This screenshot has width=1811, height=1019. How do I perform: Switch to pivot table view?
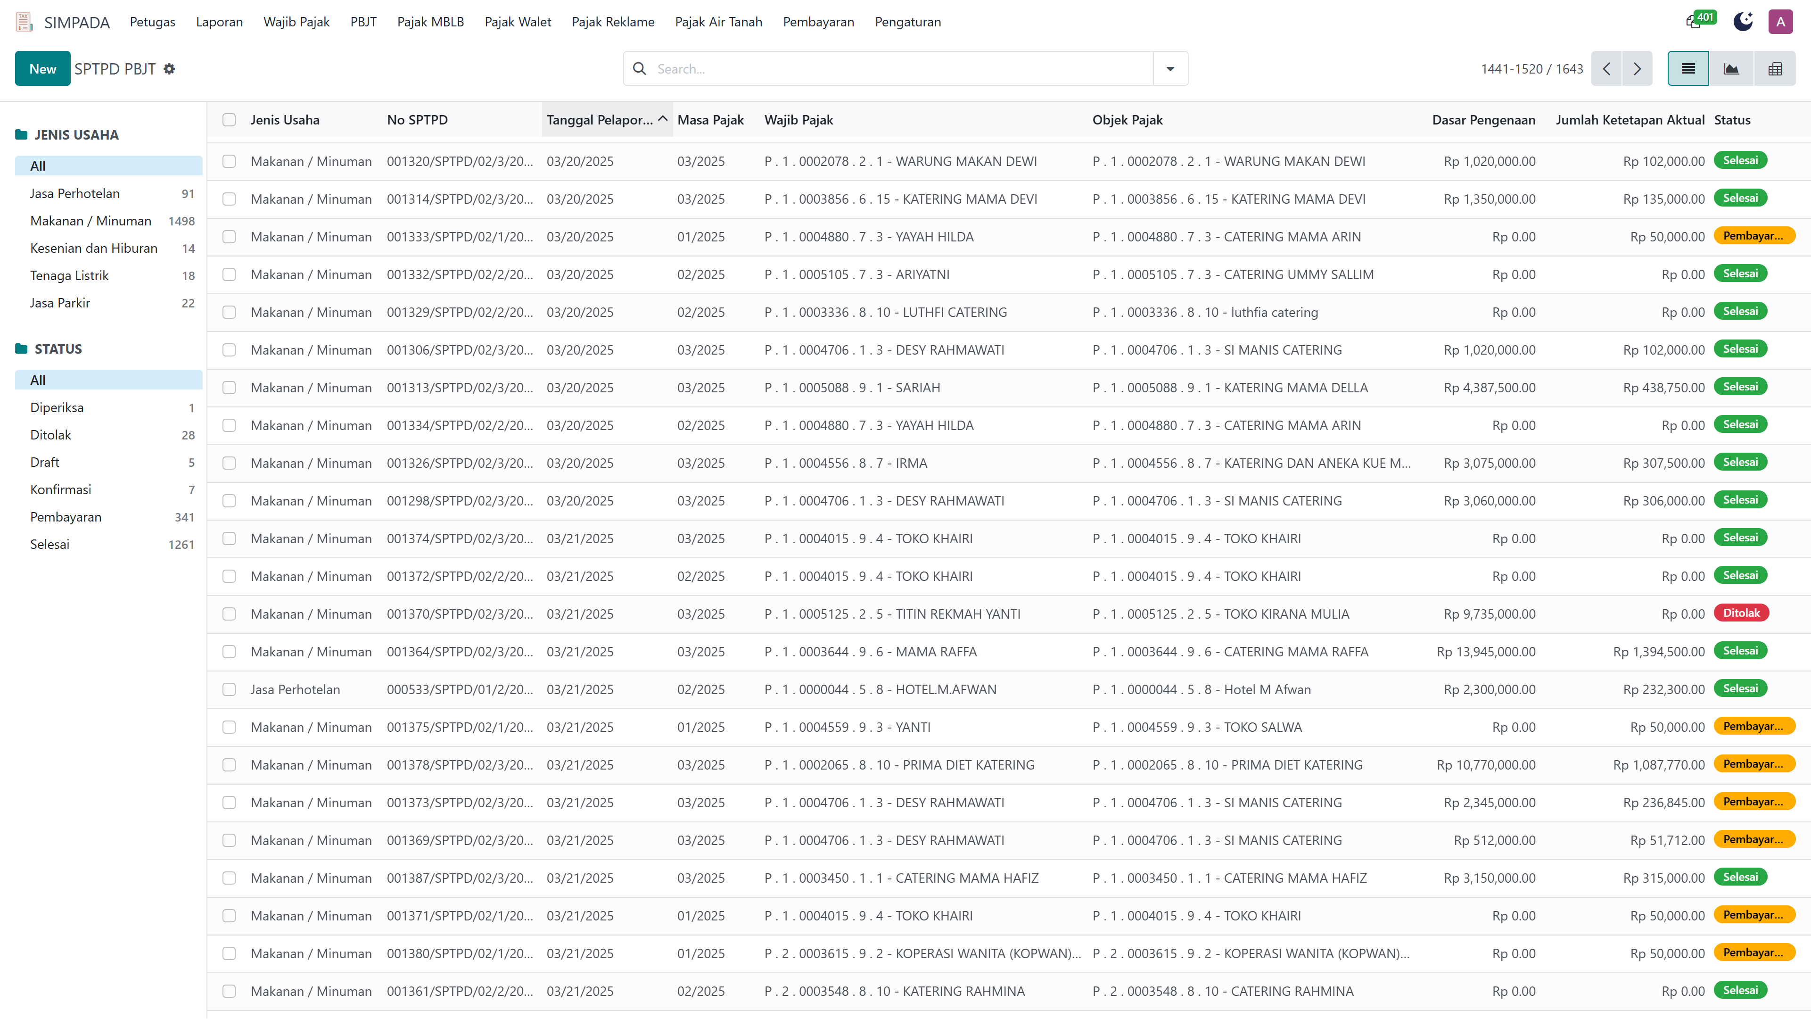point(1775,69)
